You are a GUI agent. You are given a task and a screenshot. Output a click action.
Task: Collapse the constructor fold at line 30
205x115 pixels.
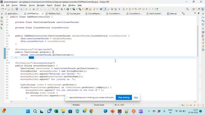pyautogui.click(x=9, y=36)
